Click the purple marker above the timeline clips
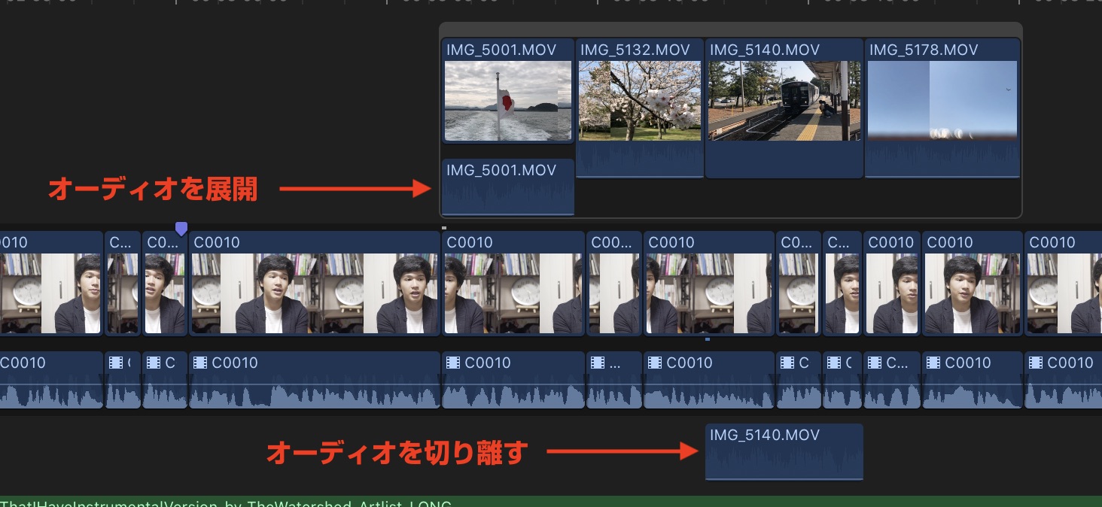 (181, 228)
